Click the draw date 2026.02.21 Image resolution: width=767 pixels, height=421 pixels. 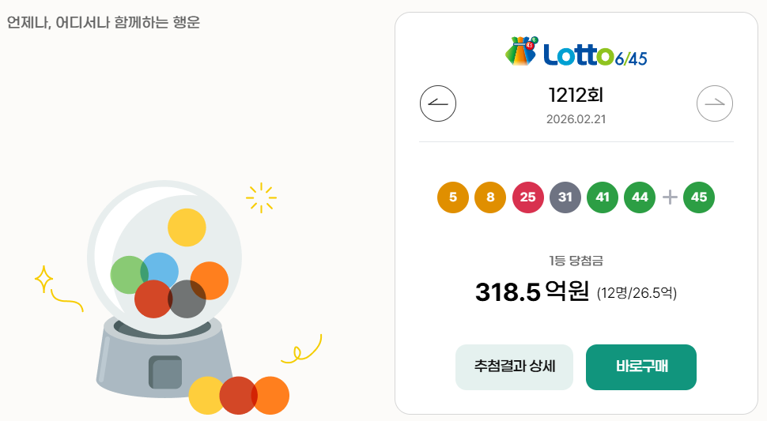[x=576, y=119]
